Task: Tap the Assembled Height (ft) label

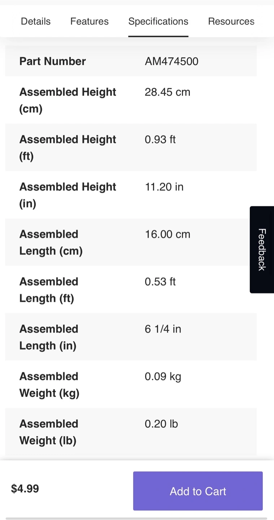Action: (x=68, y=147)
